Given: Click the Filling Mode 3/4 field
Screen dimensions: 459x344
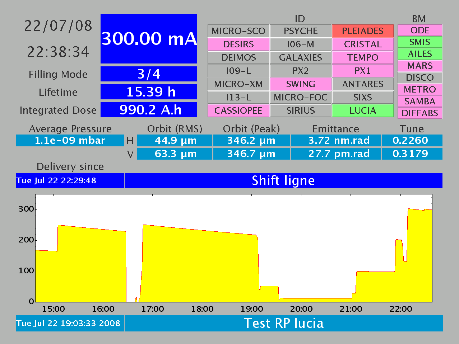Looking at the screenshot, I should [149, 74].
